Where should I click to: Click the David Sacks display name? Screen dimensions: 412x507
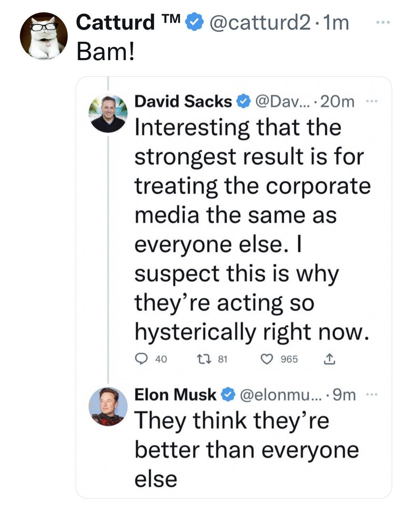click(183, 101)
